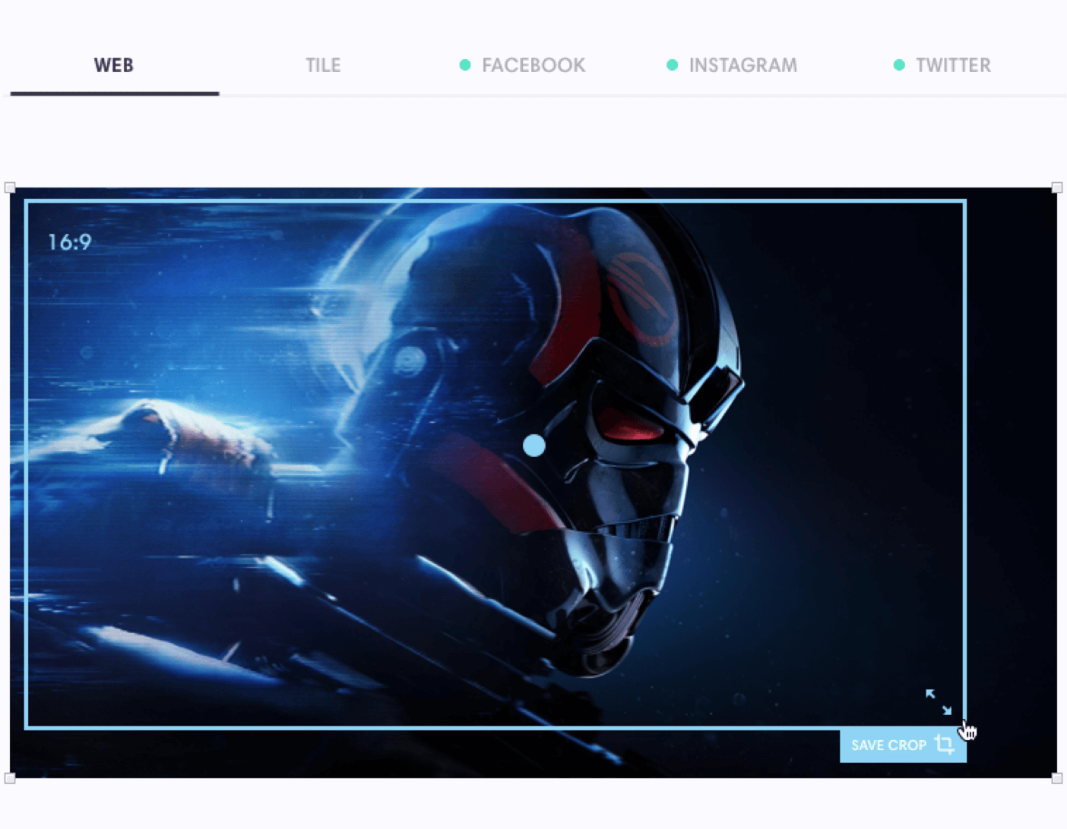Switch to the TWITTER tab
This screenshot has width=1067, height=829.
954,65
